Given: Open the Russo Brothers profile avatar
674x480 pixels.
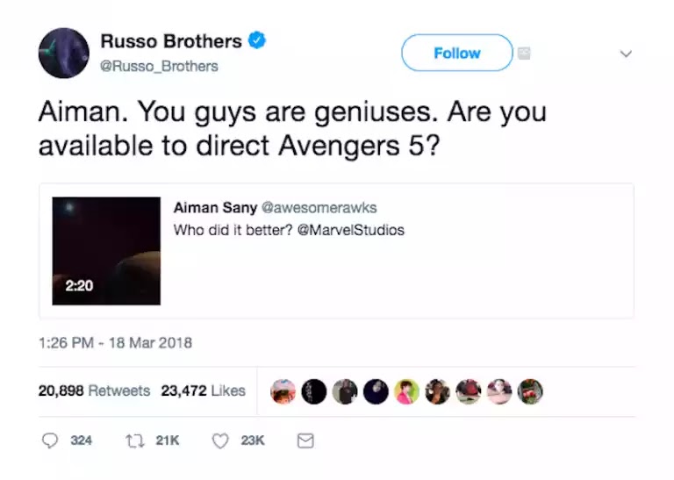Looking at the screenshot, I should 63,53.
